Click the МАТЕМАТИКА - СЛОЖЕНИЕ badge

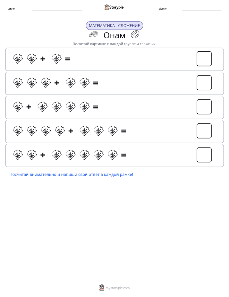[x=115, y=26]
